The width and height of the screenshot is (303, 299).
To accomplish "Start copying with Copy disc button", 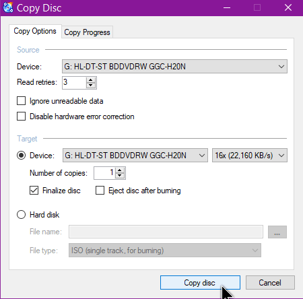I will tap(200, 283).
